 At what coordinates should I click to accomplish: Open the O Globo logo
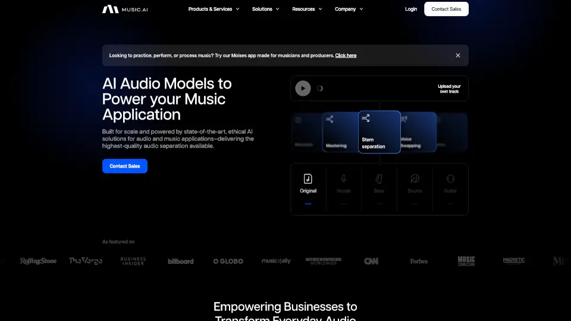(x=228, y=262)
